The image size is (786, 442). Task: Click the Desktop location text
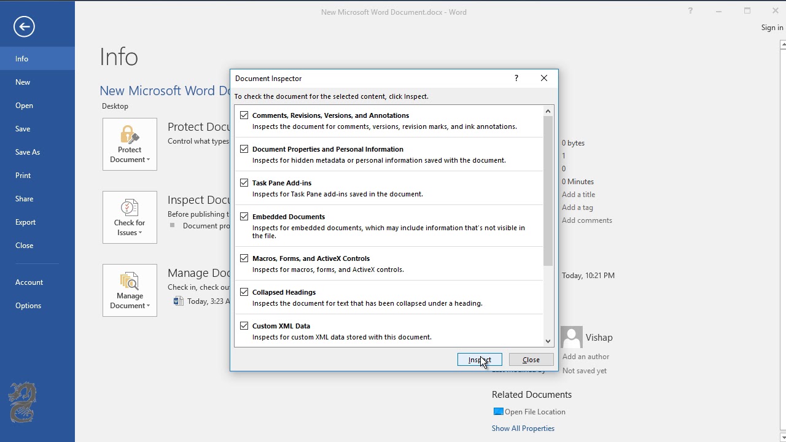coord(115,106)
